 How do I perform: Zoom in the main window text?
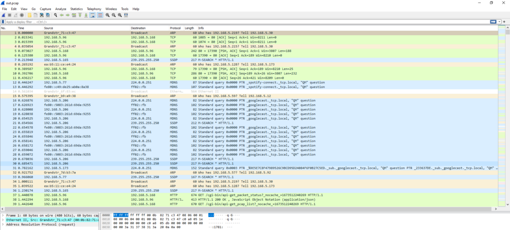pyautogui.click(x=108, y=15)
